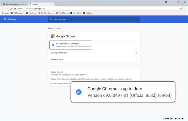Reload the page with the refresh icon

click(11, 9)
